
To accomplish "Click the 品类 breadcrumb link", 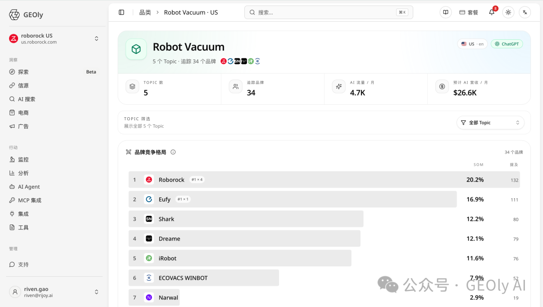I will (x=145, y=13).
